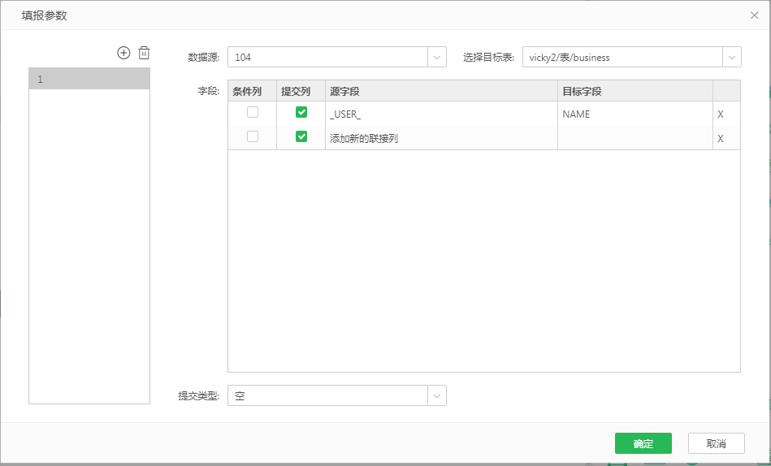Image resolution: width=771 pixels, height=466 pixels.
Task: Open the 数据源 dropdown arrow
Action: coord(436,57)
